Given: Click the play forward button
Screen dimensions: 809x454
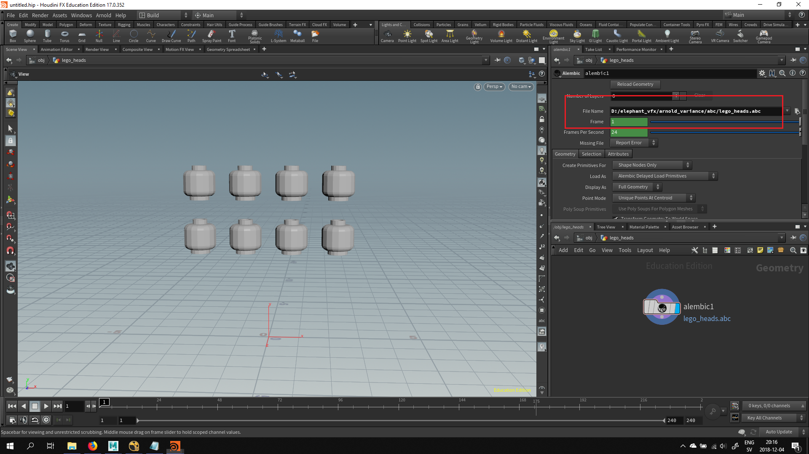Looking at the screenshot, I should (x=46, y=406).
